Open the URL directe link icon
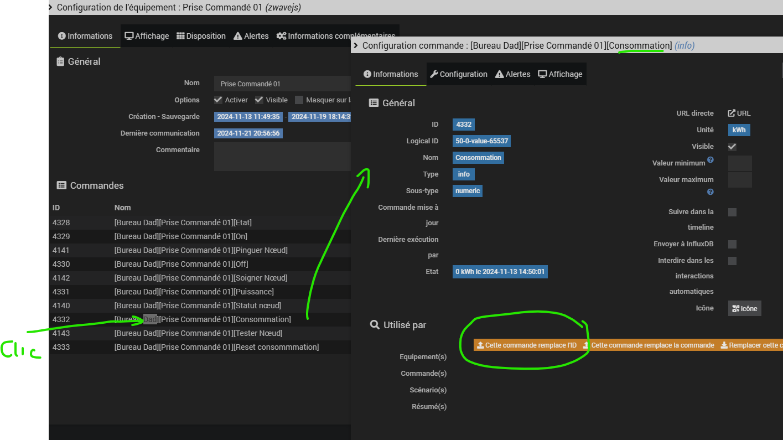The height and width of the screenshot is (440, 783). click(732, 113)
